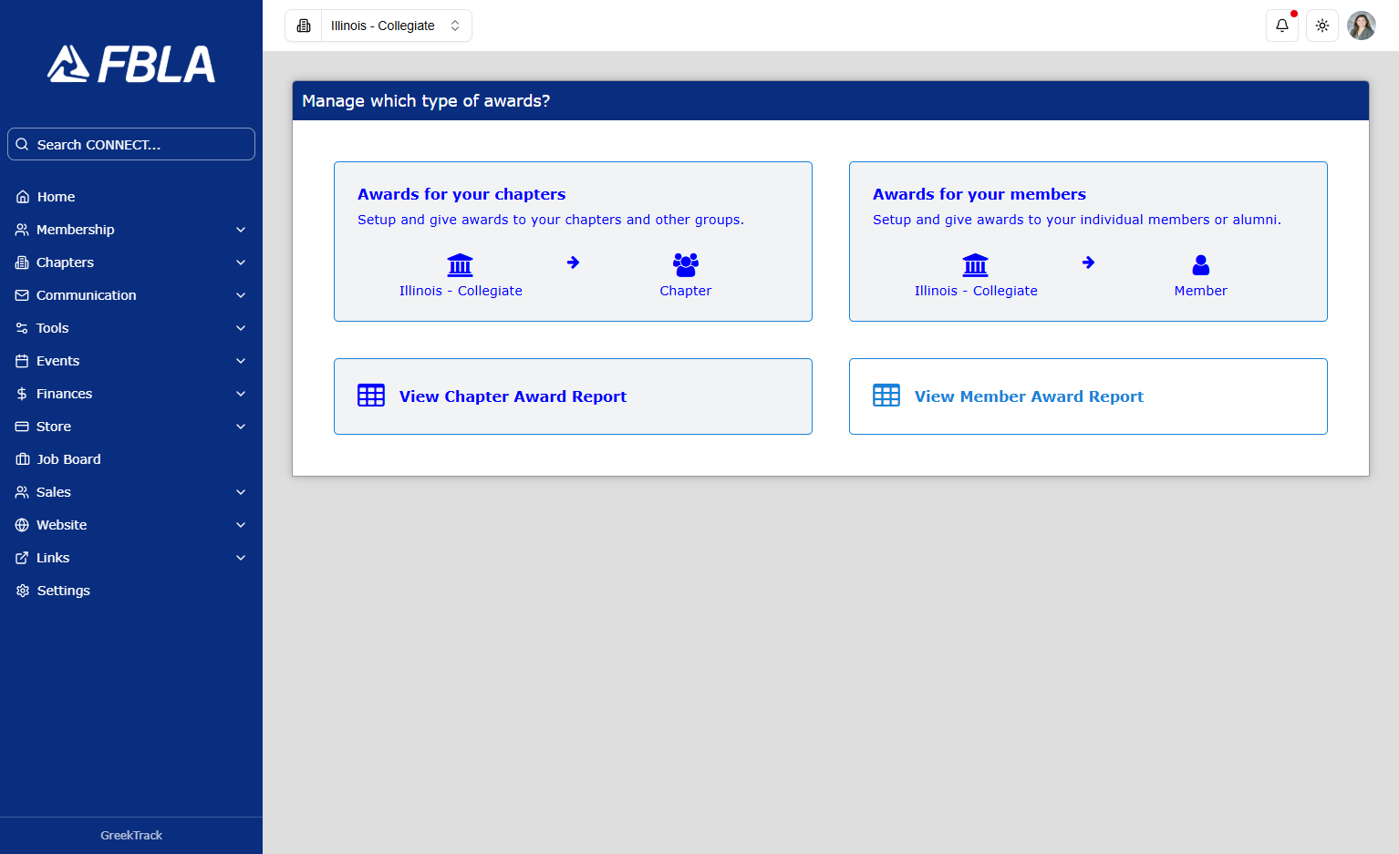The image size is (1399, 854).
Task: Click the Communication envelope icon
Action: pyautogui.click(x=22, y=295)
